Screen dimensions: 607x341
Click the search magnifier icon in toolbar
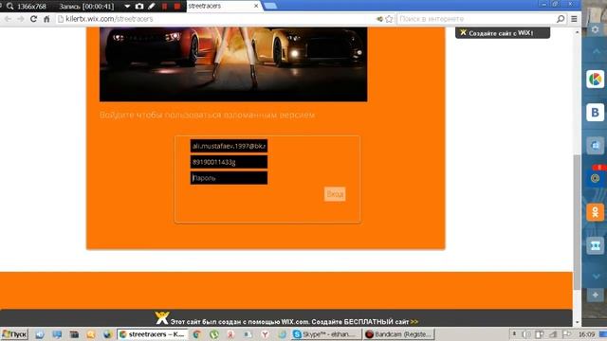(x=561, y=19)
